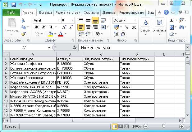Click the Format Painter brush icon
The image size is (192, 132).
23,34
